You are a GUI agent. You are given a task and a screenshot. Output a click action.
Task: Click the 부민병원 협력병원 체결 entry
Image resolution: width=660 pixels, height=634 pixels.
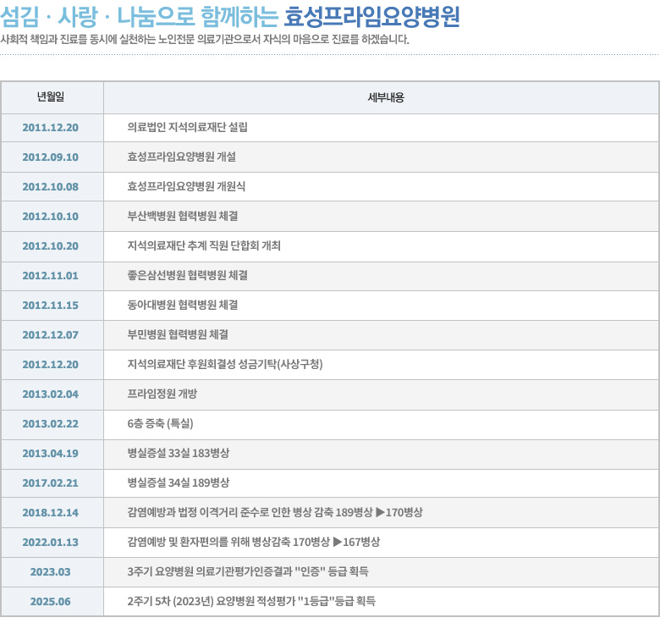click(x=177, y=334)
